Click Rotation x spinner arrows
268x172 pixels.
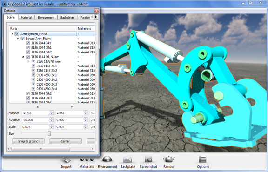click(52, 120)
